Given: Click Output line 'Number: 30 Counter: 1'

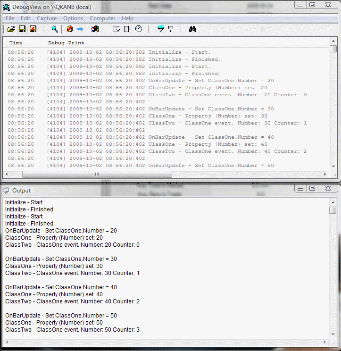Looking at the screenshot, I should (x=110, y=273).
